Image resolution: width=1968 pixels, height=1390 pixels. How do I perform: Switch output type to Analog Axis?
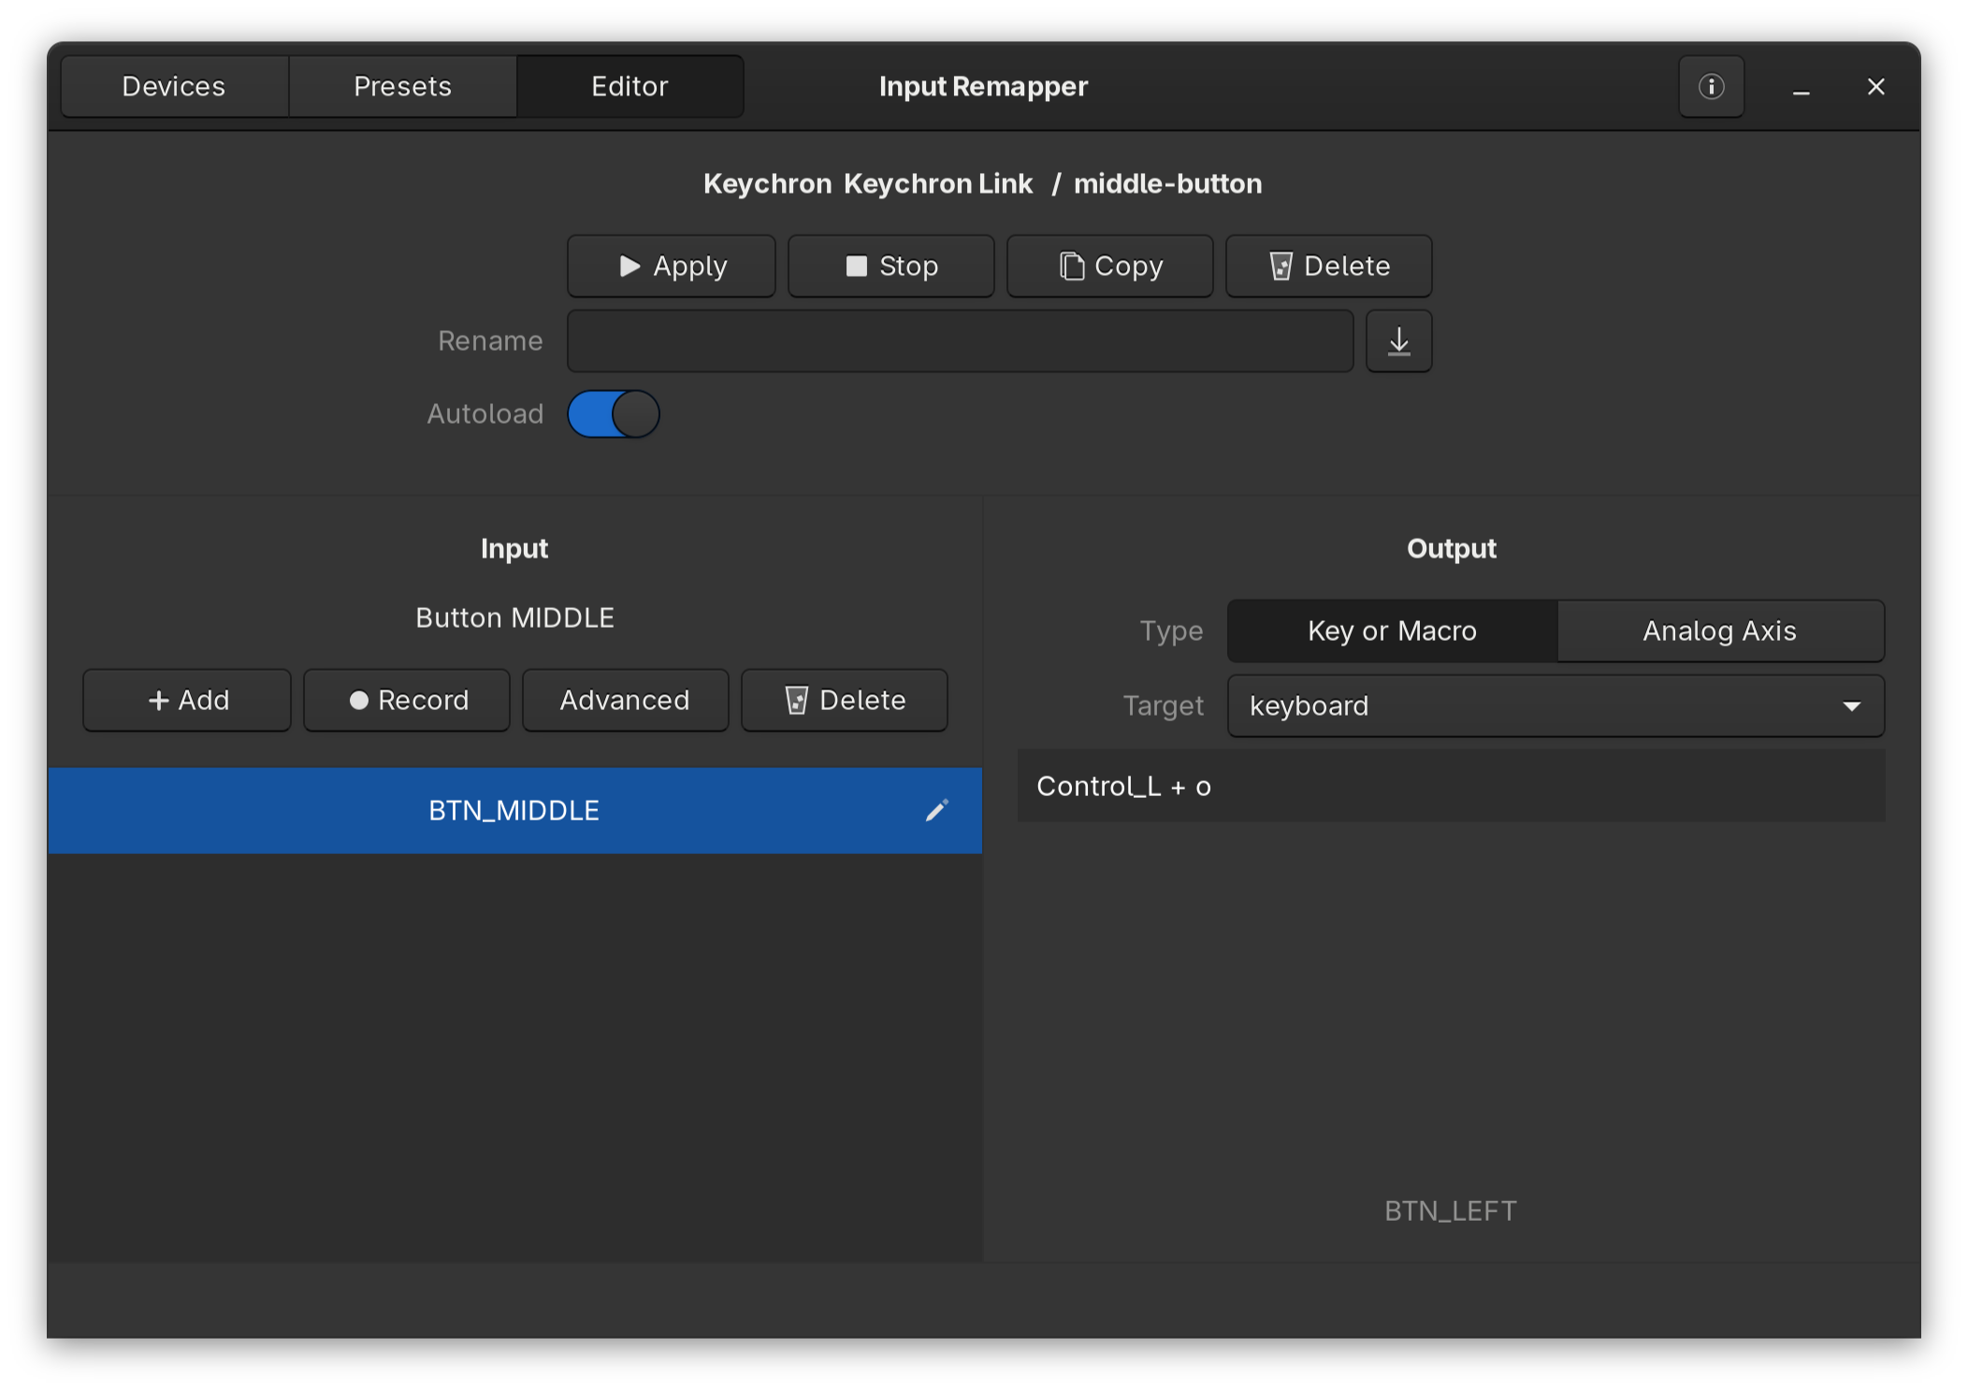[x=1719, y=631]
